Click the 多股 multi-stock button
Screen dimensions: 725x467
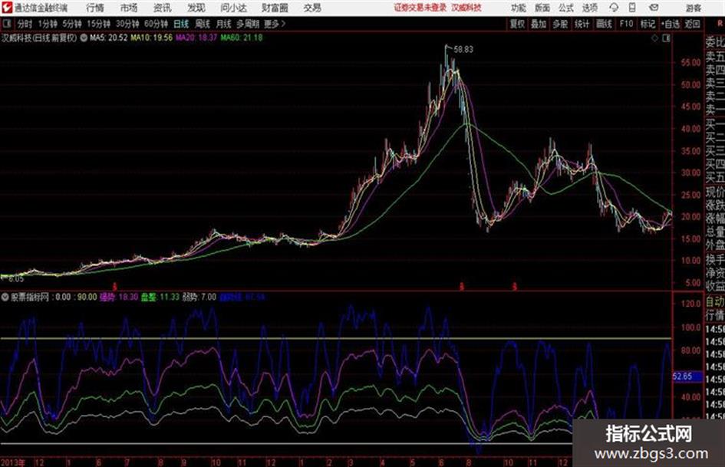click(x=560, y=24)
